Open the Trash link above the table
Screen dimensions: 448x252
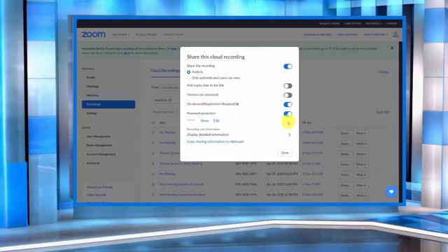tap(382, 112)
